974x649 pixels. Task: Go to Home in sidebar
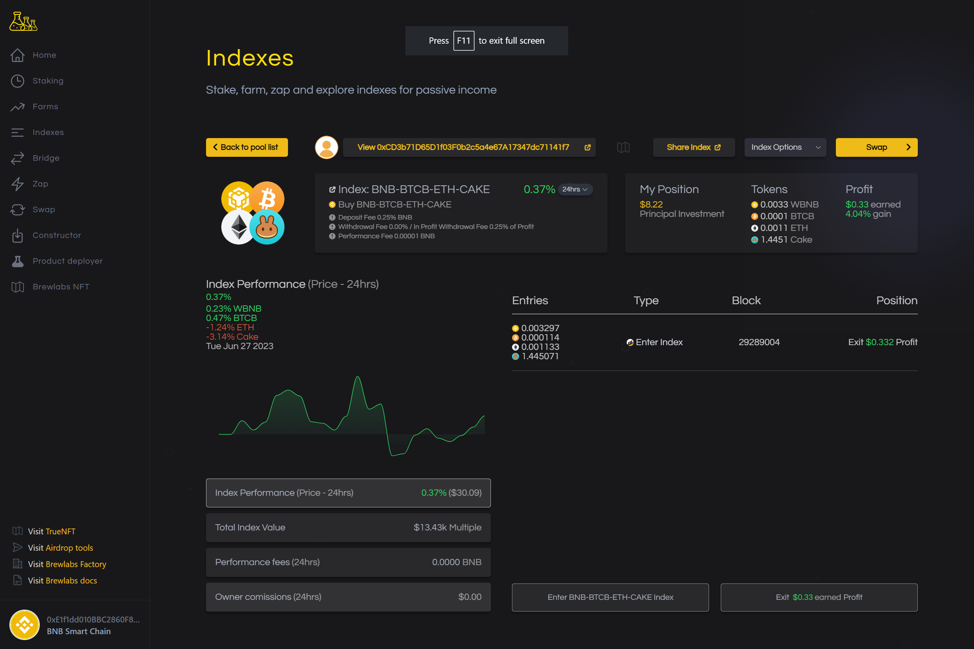[44, 55]
